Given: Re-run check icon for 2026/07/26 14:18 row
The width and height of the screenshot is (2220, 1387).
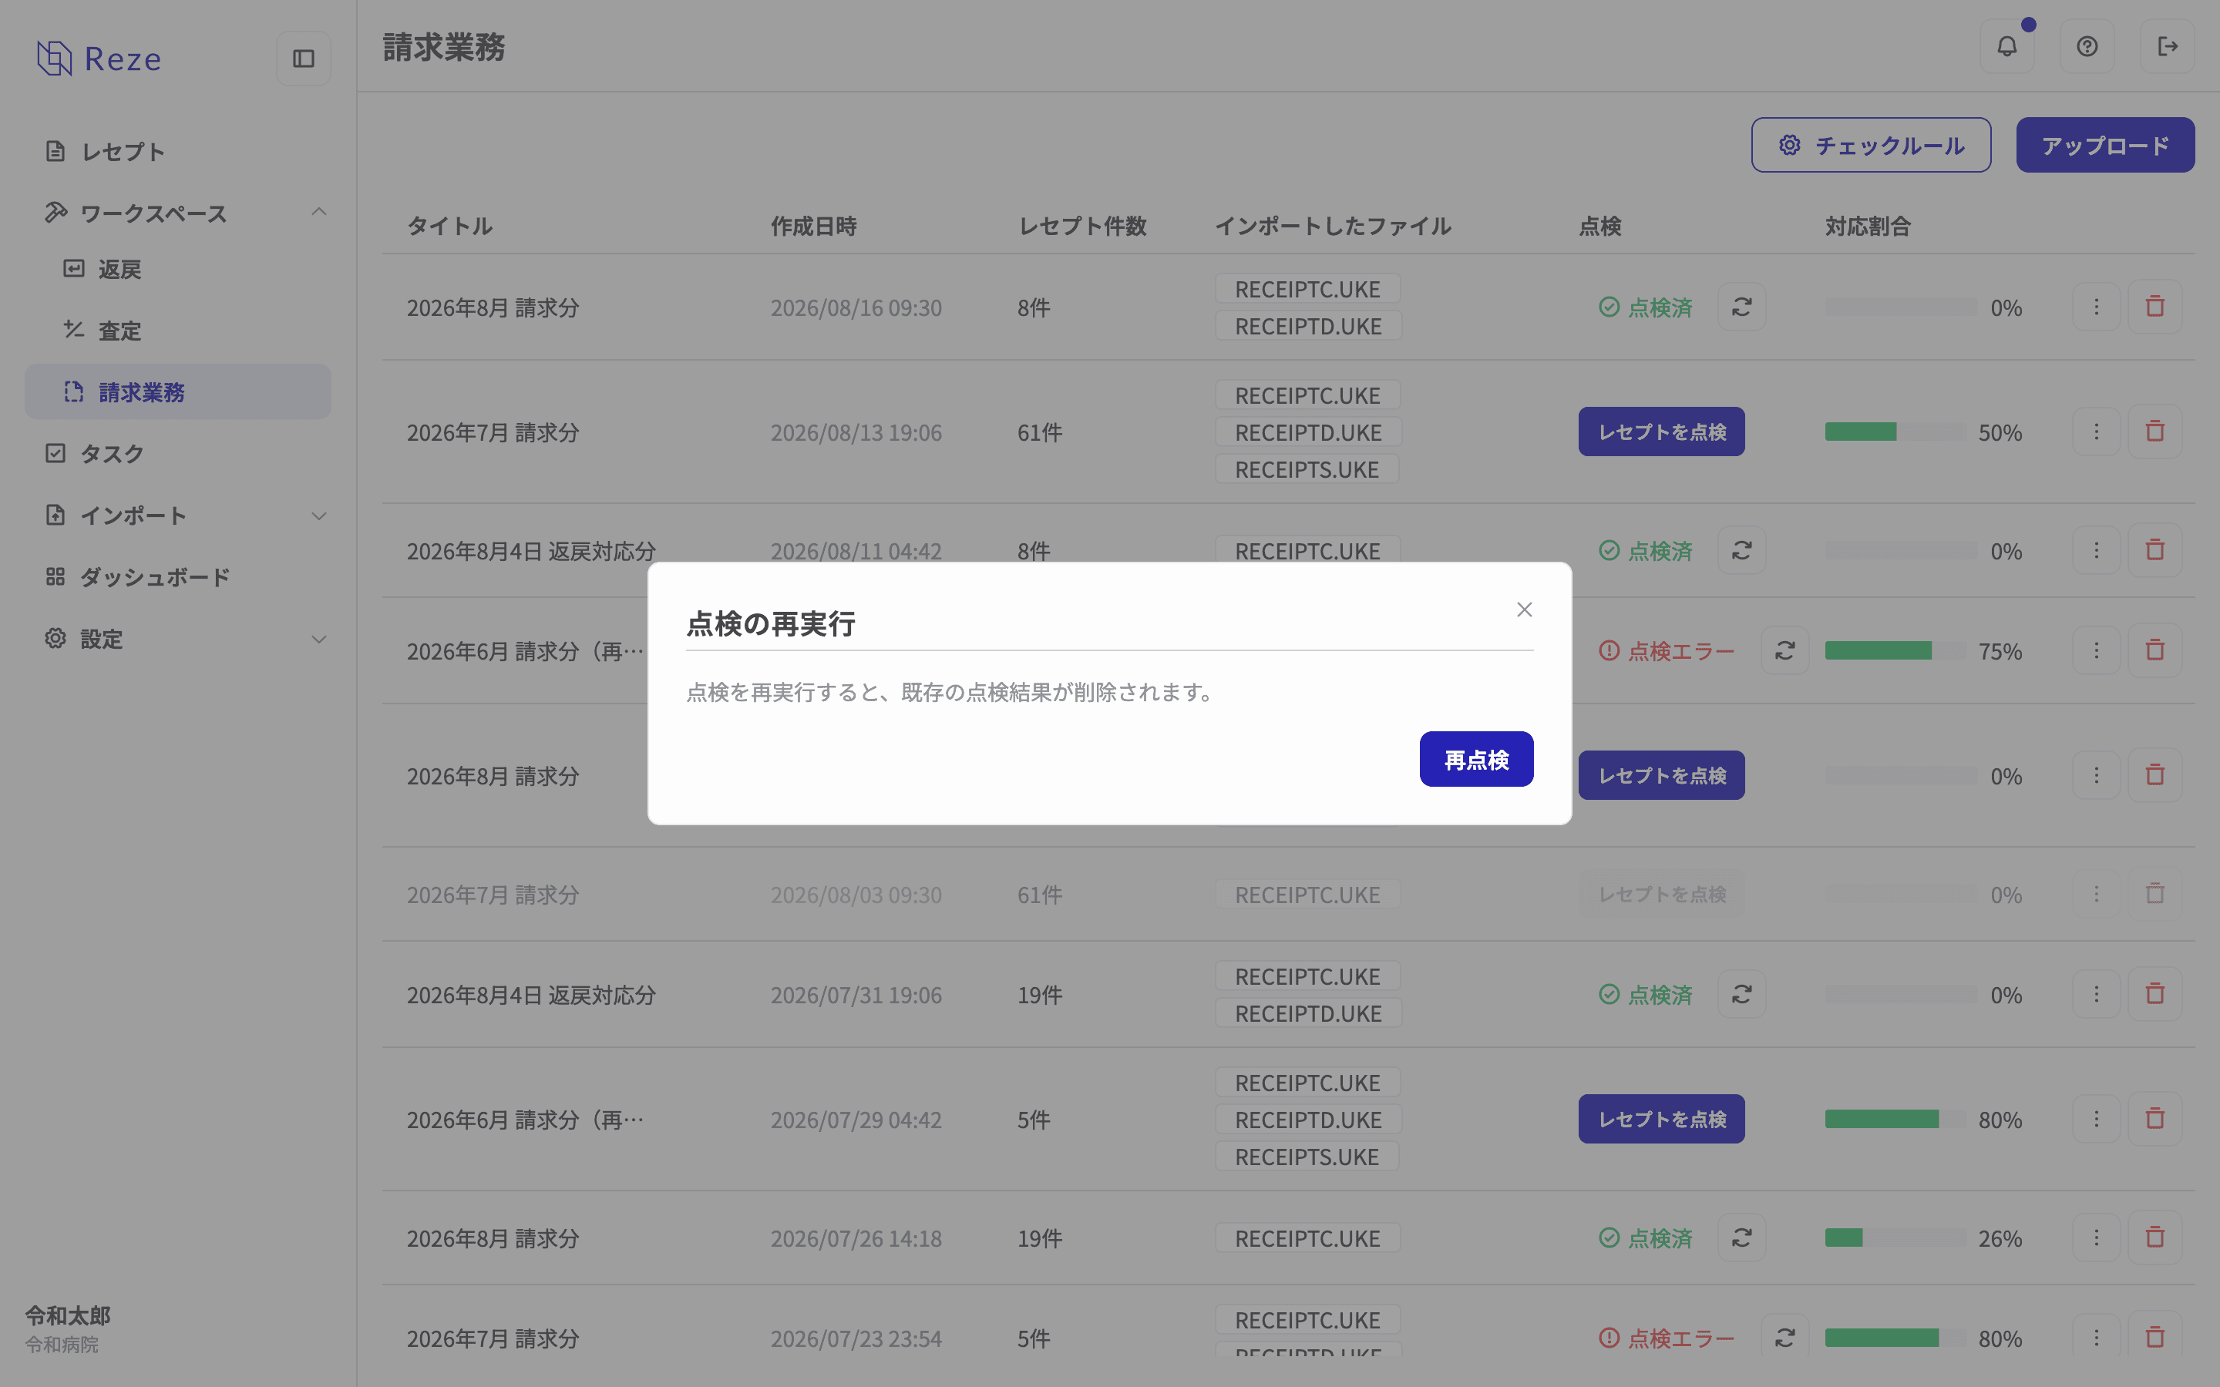Looking at the screenshot, I should (1741, 1238).
